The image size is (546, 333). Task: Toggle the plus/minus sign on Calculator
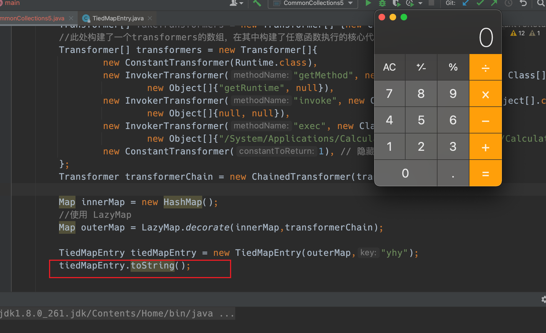[x=421, y=67]
